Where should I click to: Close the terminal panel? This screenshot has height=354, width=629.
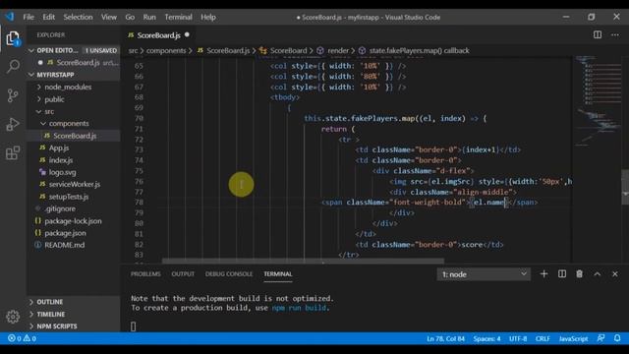tap(615, 274)
